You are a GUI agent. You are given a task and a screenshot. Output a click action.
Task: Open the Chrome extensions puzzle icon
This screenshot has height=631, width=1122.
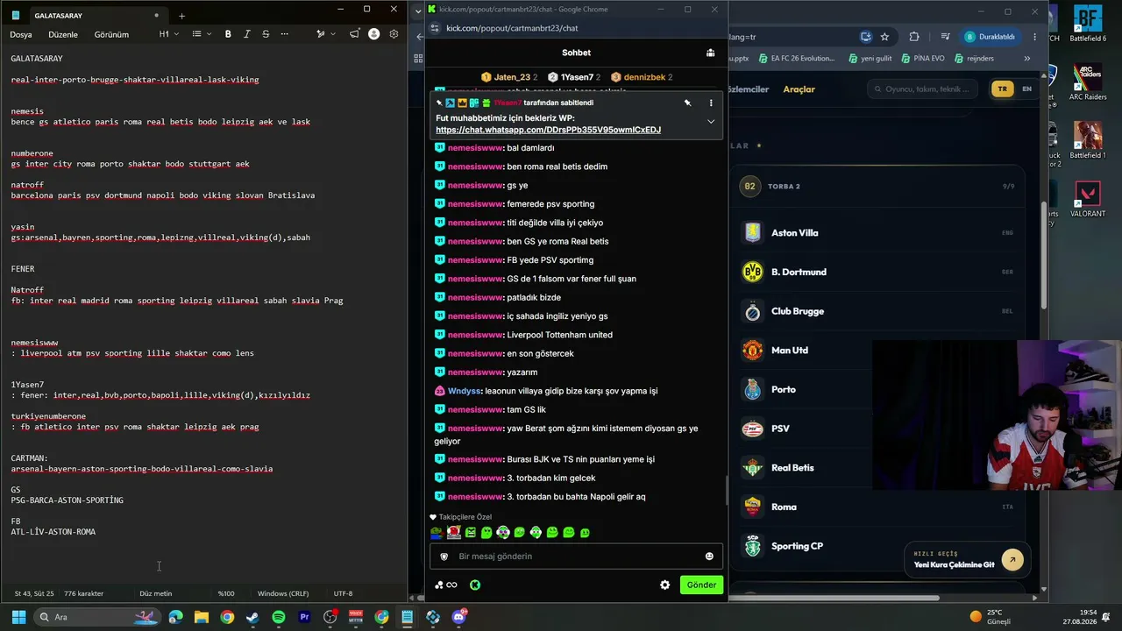pos(914,37)
